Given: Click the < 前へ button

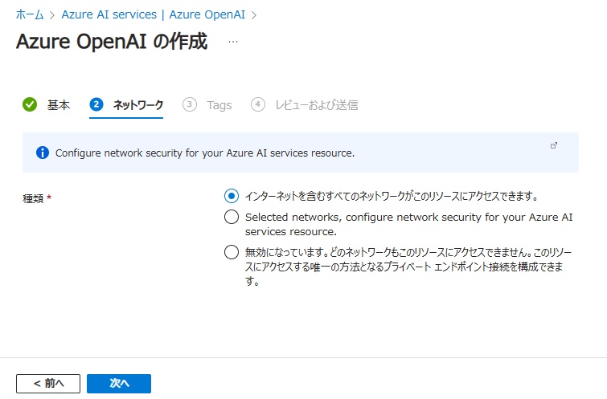Looking at the screenshot, I should [48, 384].
